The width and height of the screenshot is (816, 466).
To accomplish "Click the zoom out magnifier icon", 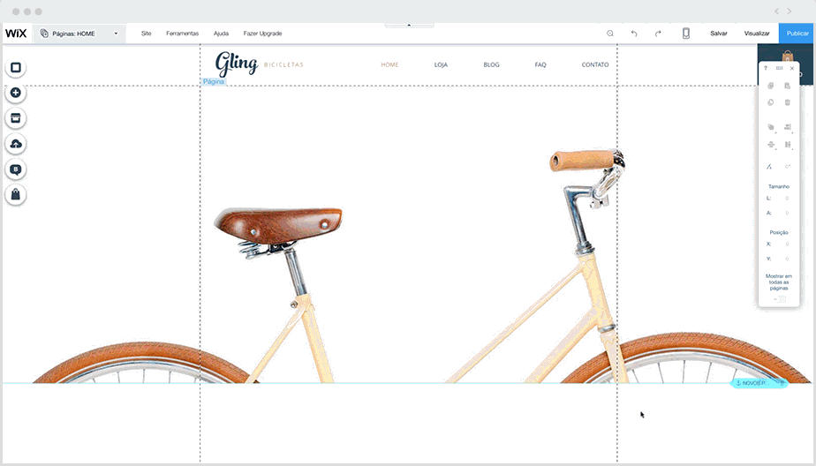I will coord(610,34).
